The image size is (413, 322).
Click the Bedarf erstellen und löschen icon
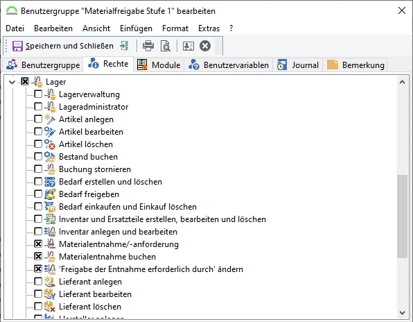[x=50, y=182]
